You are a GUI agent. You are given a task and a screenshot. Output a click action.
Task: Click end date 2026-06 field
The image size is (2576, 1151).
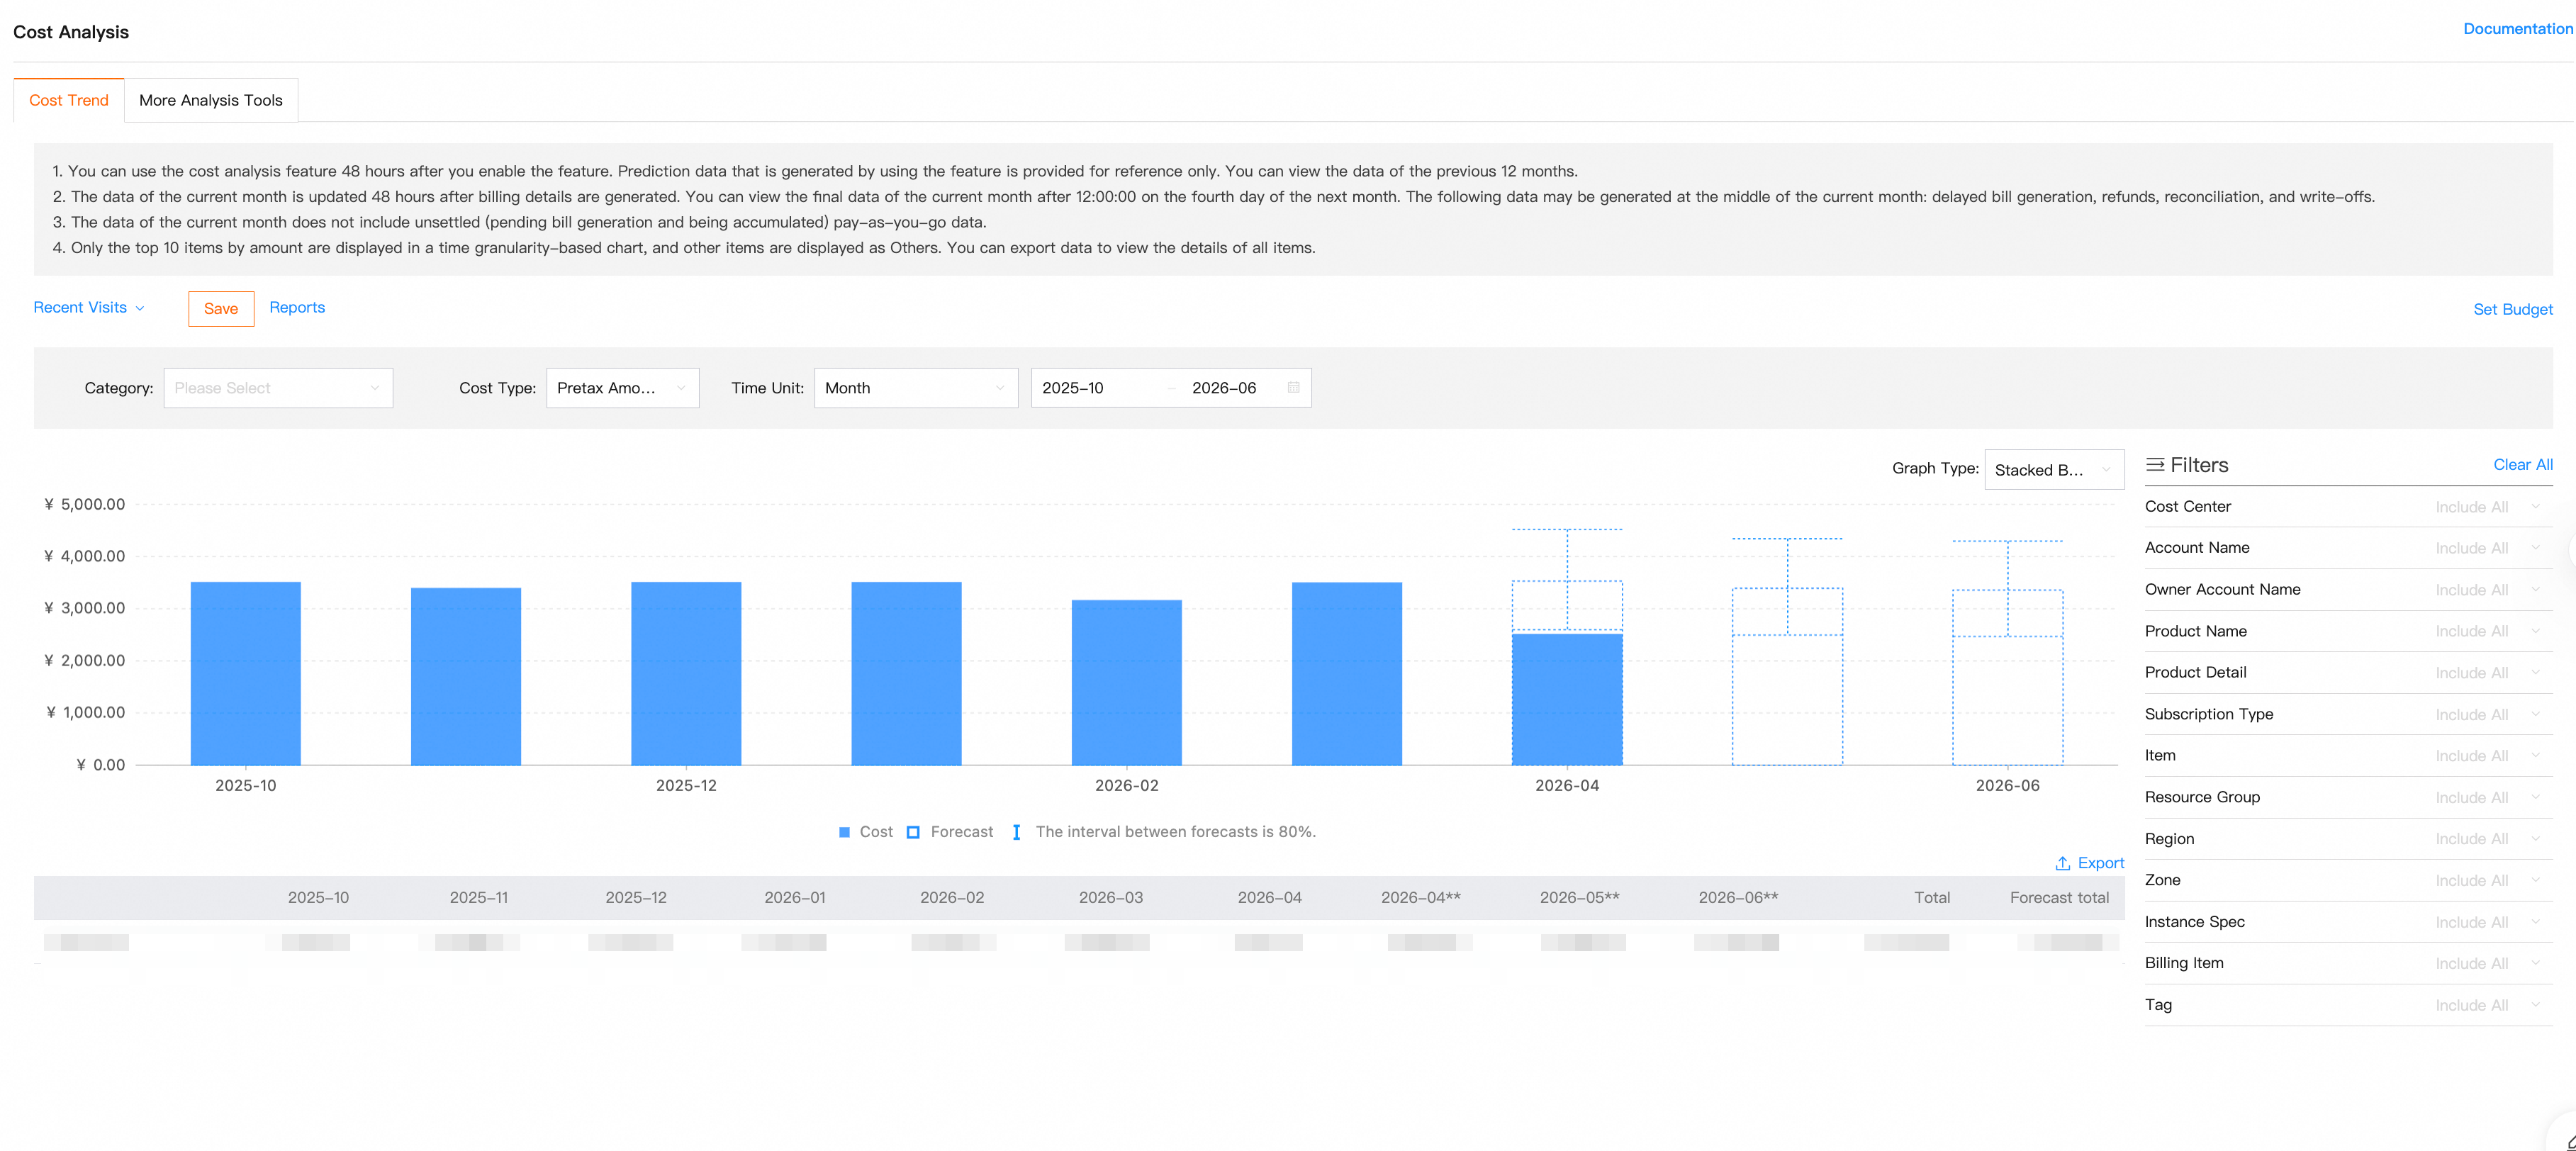pyautogui.click(x=1224, y=388)
